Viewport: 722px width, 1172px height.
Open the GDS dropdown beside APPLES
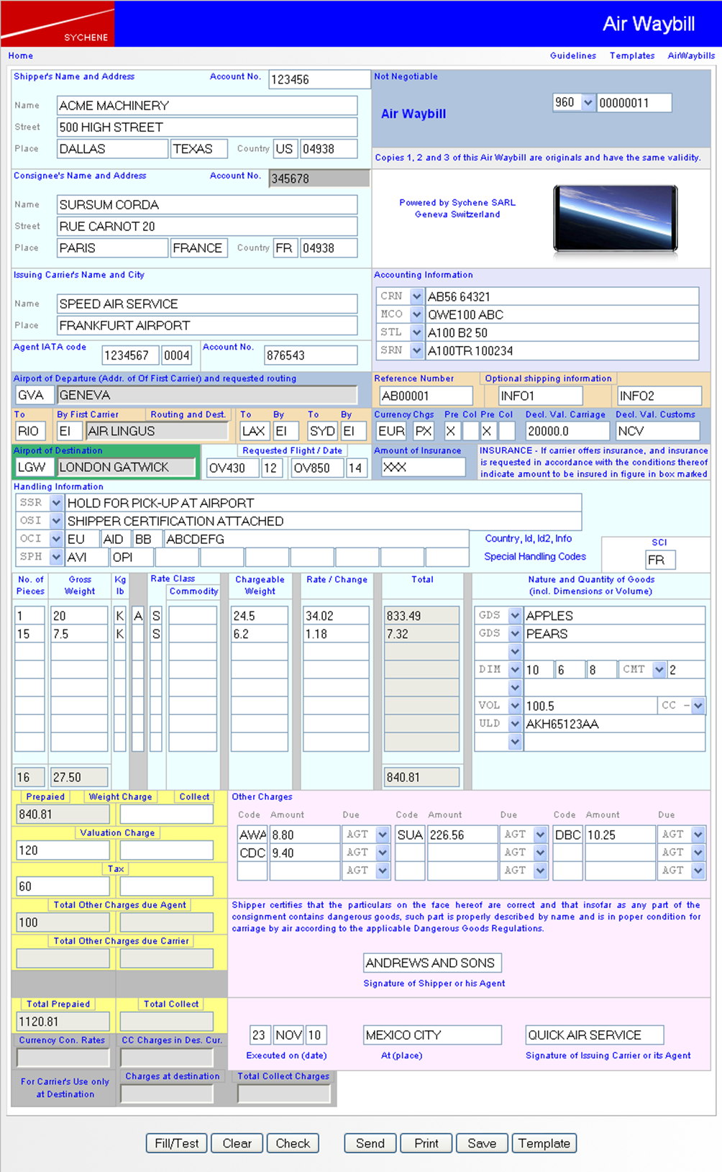(515, 615)
